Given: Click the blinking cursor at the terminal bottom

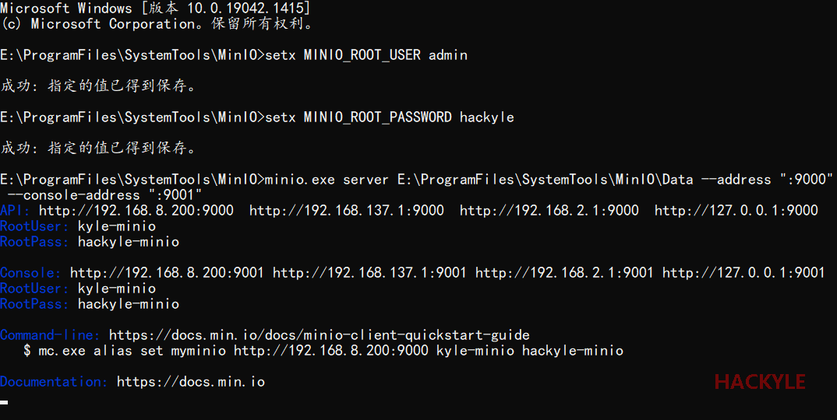Looking at the screenshot, I should pyautogui.click(x=5, y=402).
